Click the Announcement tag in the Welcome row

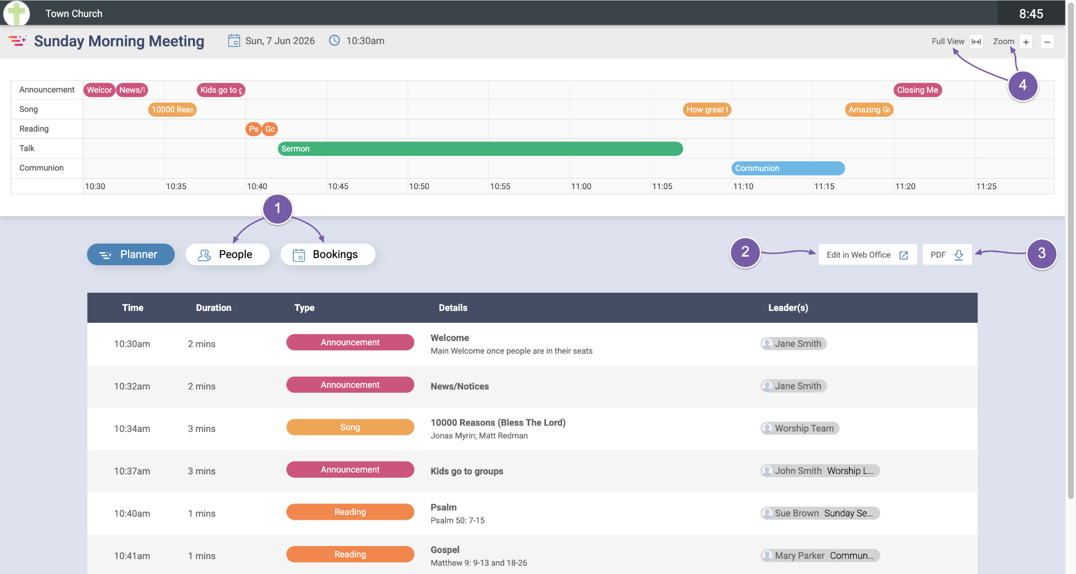pos(350,342)
